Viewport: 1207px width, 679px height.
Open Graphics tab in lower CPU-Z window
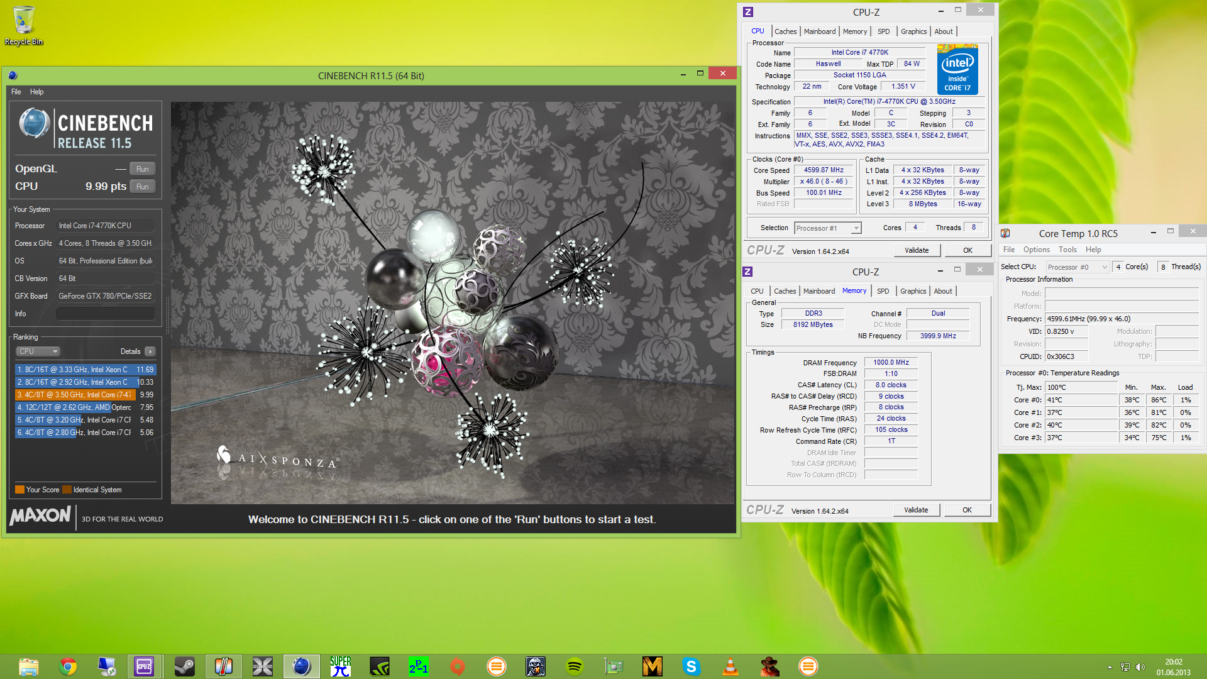(913, 291)
